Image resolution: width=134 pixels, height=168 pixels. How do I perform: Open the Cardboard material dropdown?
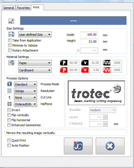[35, 70]
